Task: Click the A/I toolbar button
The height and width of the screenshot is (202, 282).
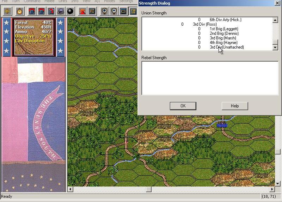Action: point(91,11)
